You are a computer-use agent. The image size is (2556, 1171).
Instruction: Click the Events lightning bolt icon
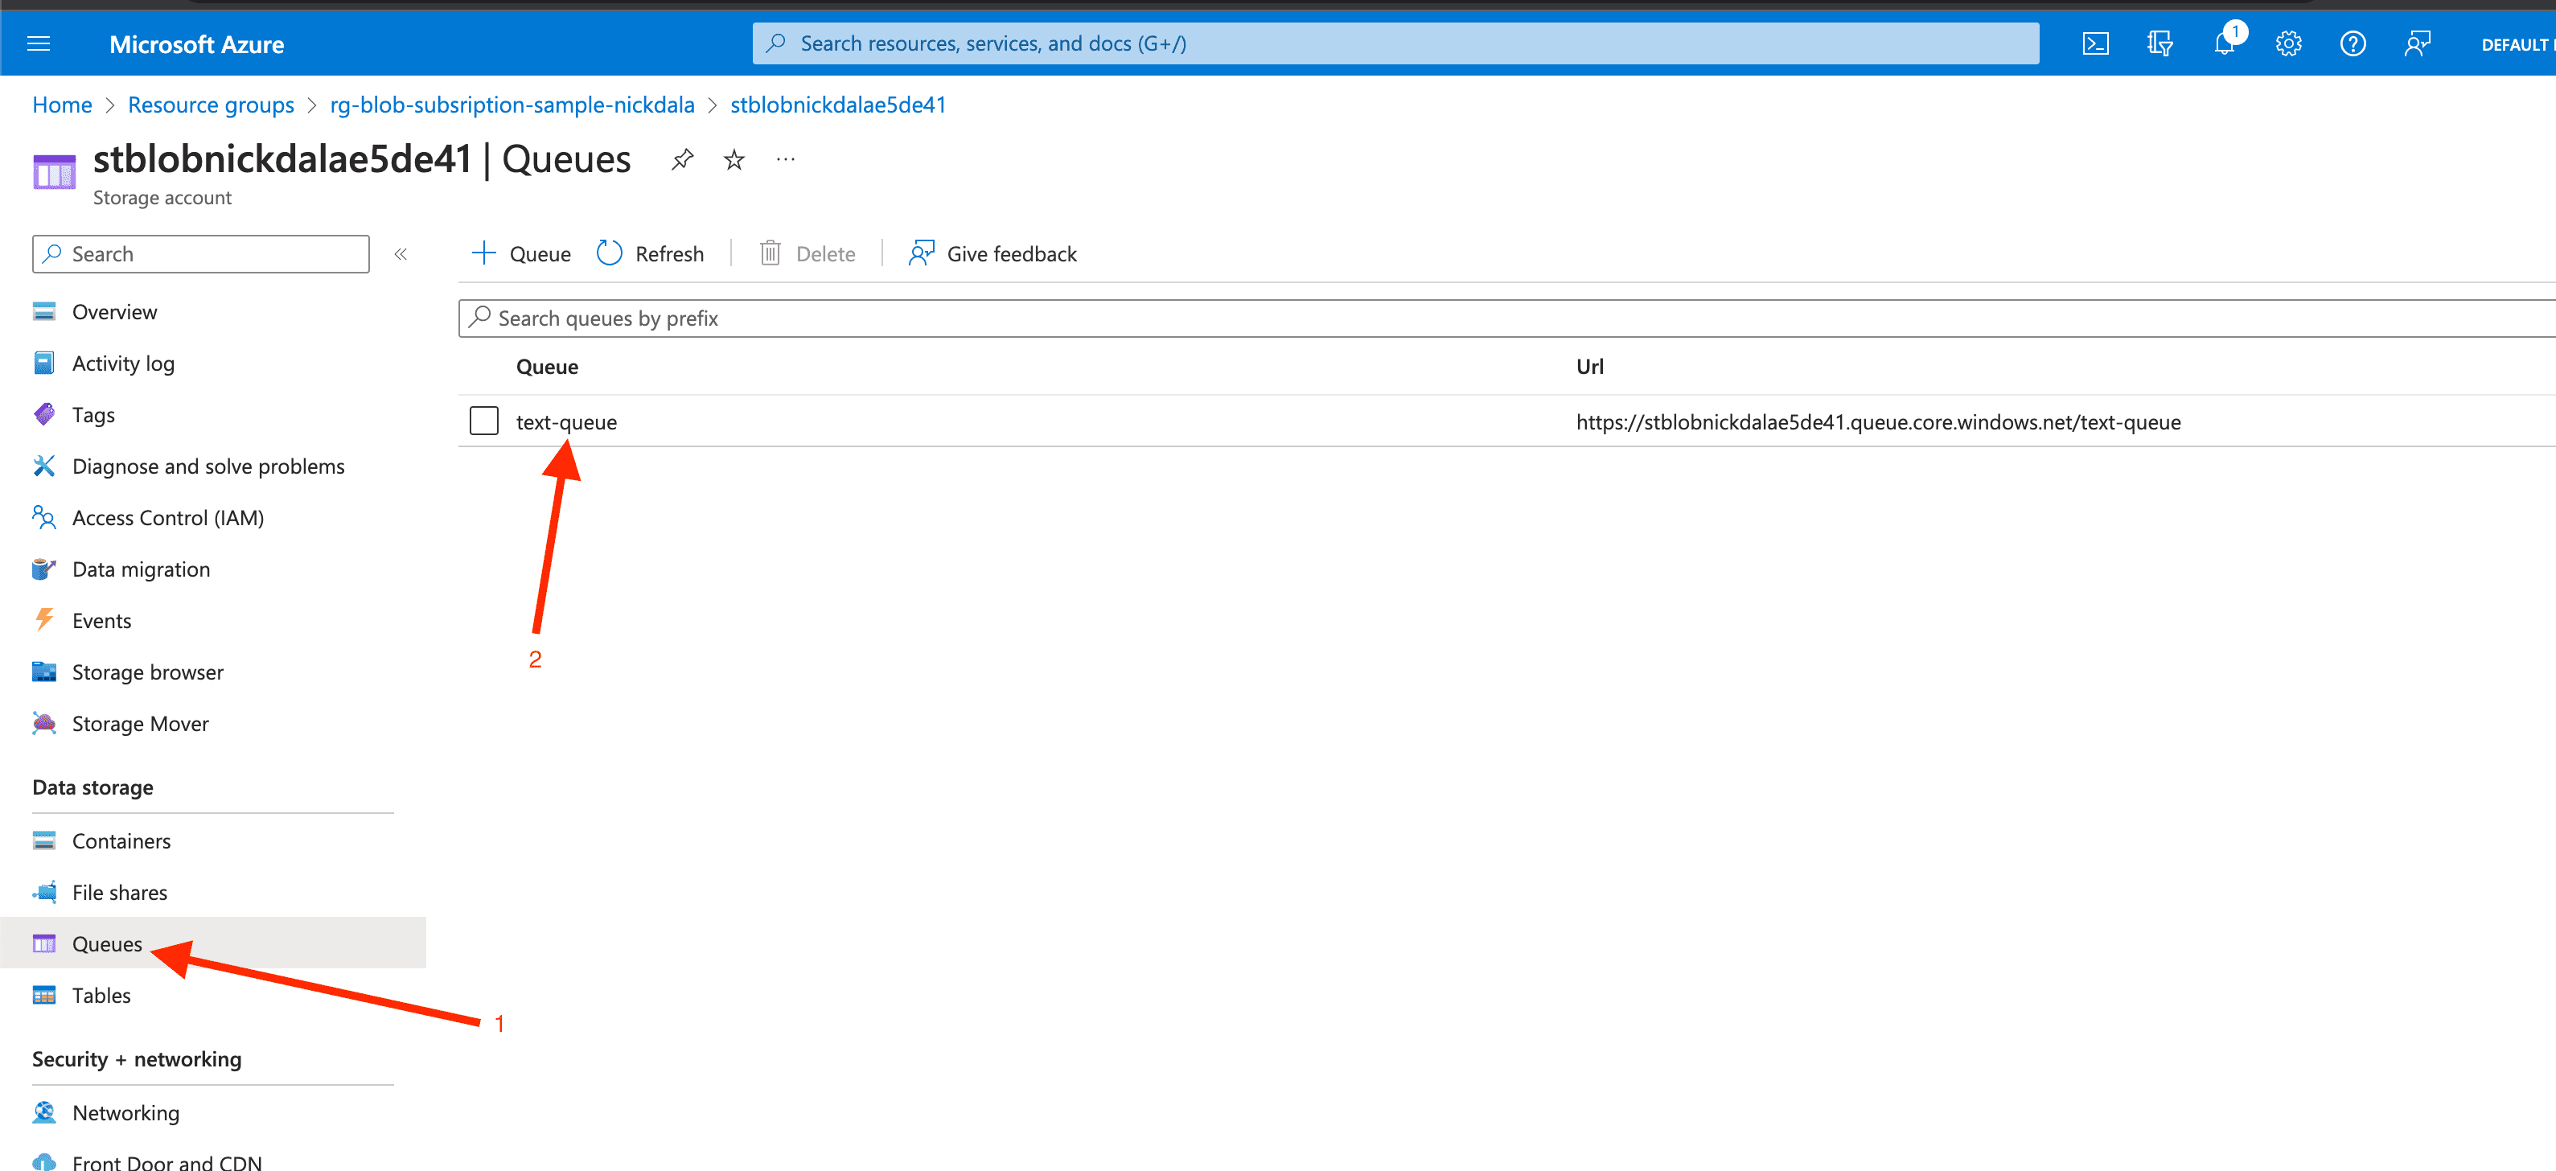pos(43,621)
